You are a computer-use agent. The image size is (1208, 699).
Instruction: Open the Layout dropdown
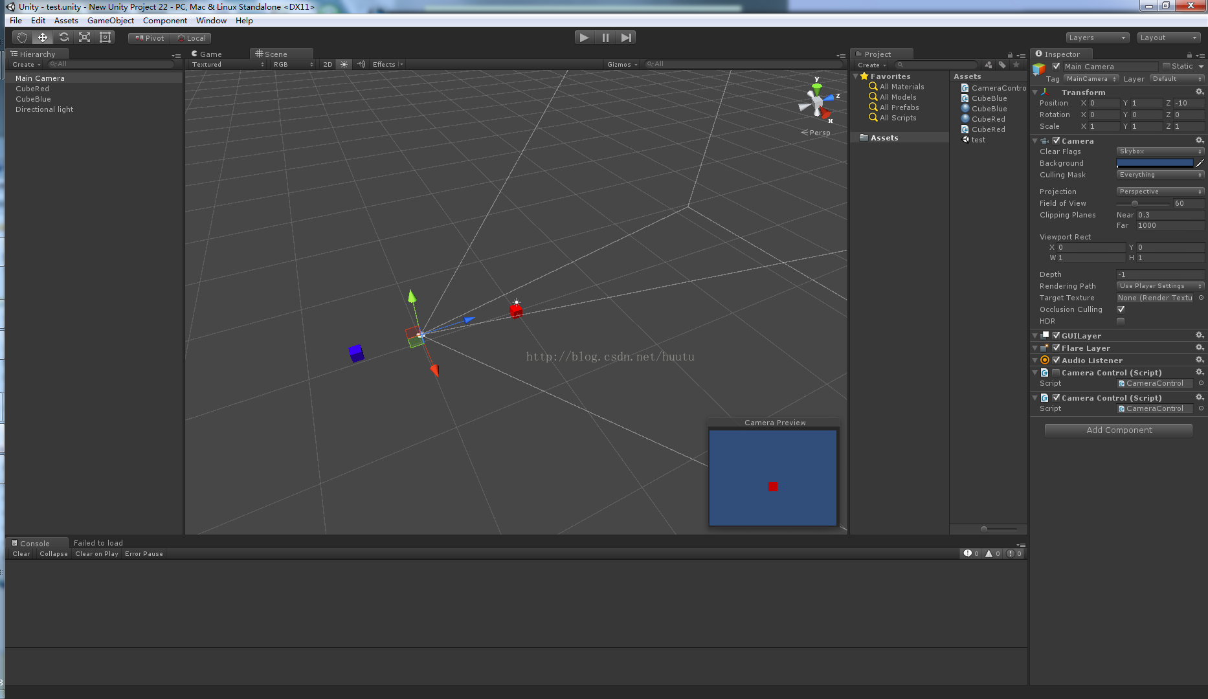click(x=1169, y=38)
